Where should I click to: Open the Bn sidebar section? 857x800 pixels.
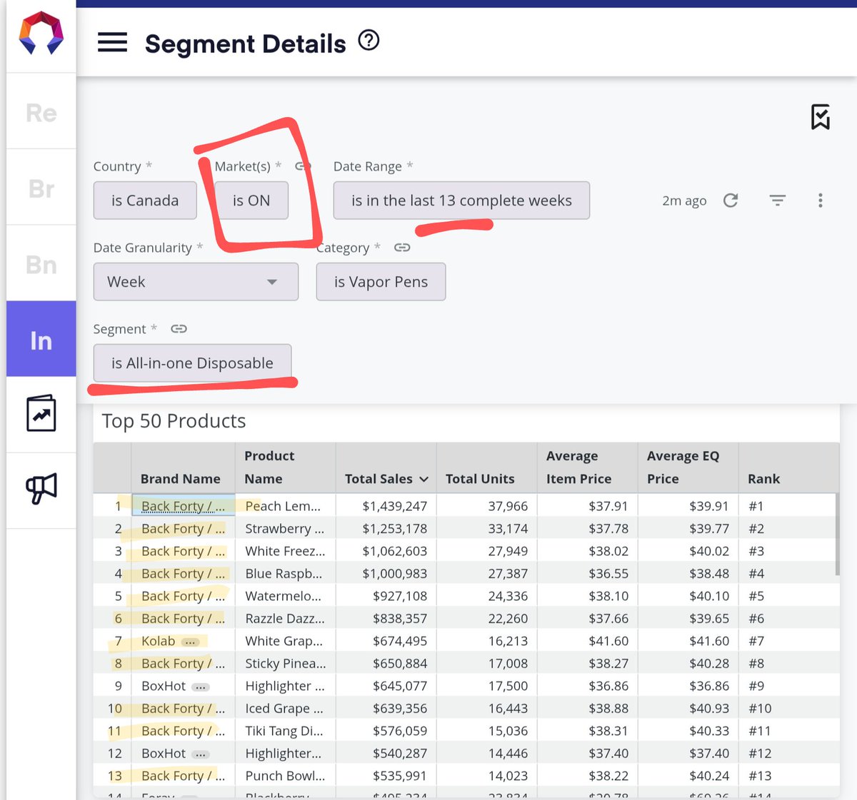[x=41, y=264]
